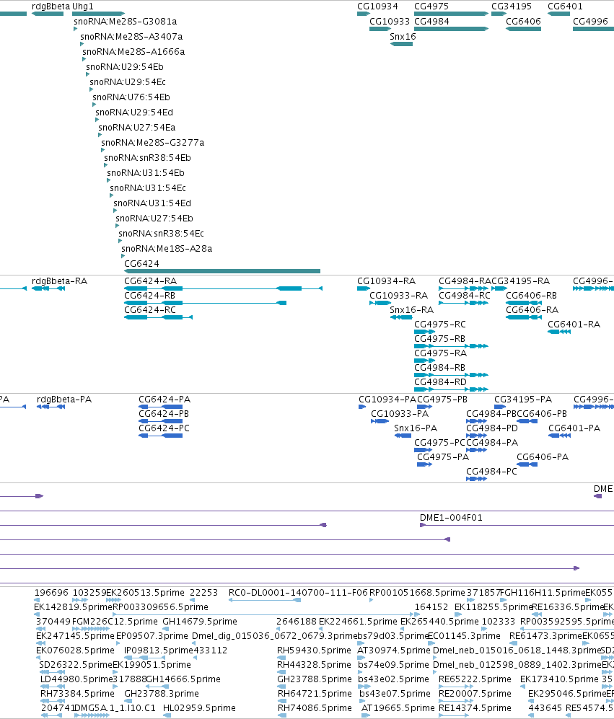Viewport: 614px width, 719px height.
Task: Select the CG6401 gene arrow
Action: coord(559,14)
